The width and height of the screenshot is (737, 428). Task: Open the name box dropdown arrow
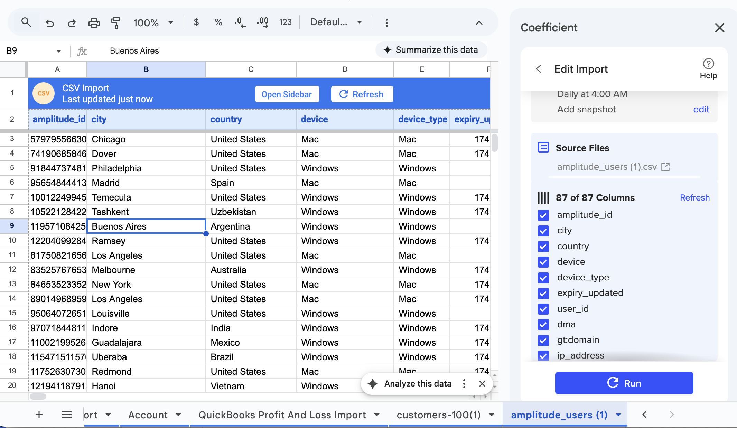[58, 51]
